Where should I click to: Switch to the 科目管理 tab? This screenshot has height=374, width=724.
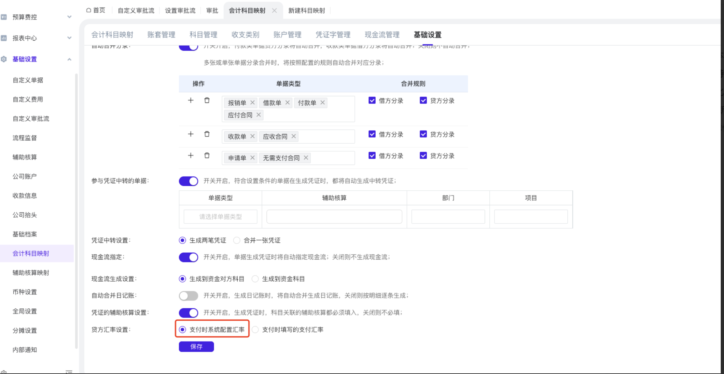203,35
